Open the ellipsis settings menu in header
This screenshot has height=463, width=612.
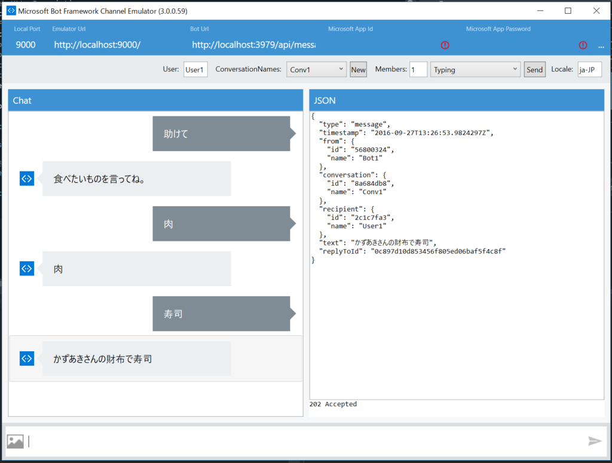601,46
